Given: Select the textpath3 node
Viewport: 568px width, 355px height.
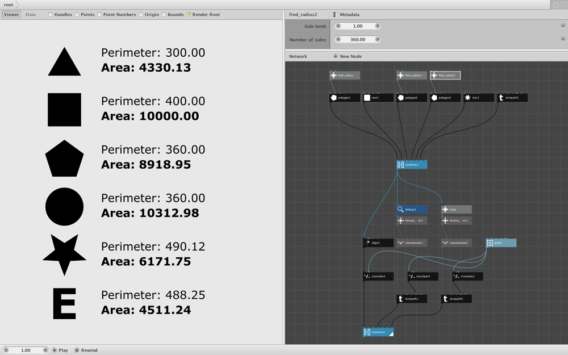Looking at the screenshot, I should coord(457,299).
